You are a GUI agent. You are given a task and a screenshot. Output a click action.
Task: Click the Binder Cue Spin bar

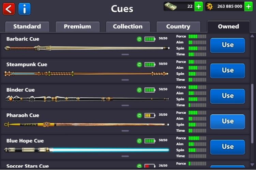197,99
